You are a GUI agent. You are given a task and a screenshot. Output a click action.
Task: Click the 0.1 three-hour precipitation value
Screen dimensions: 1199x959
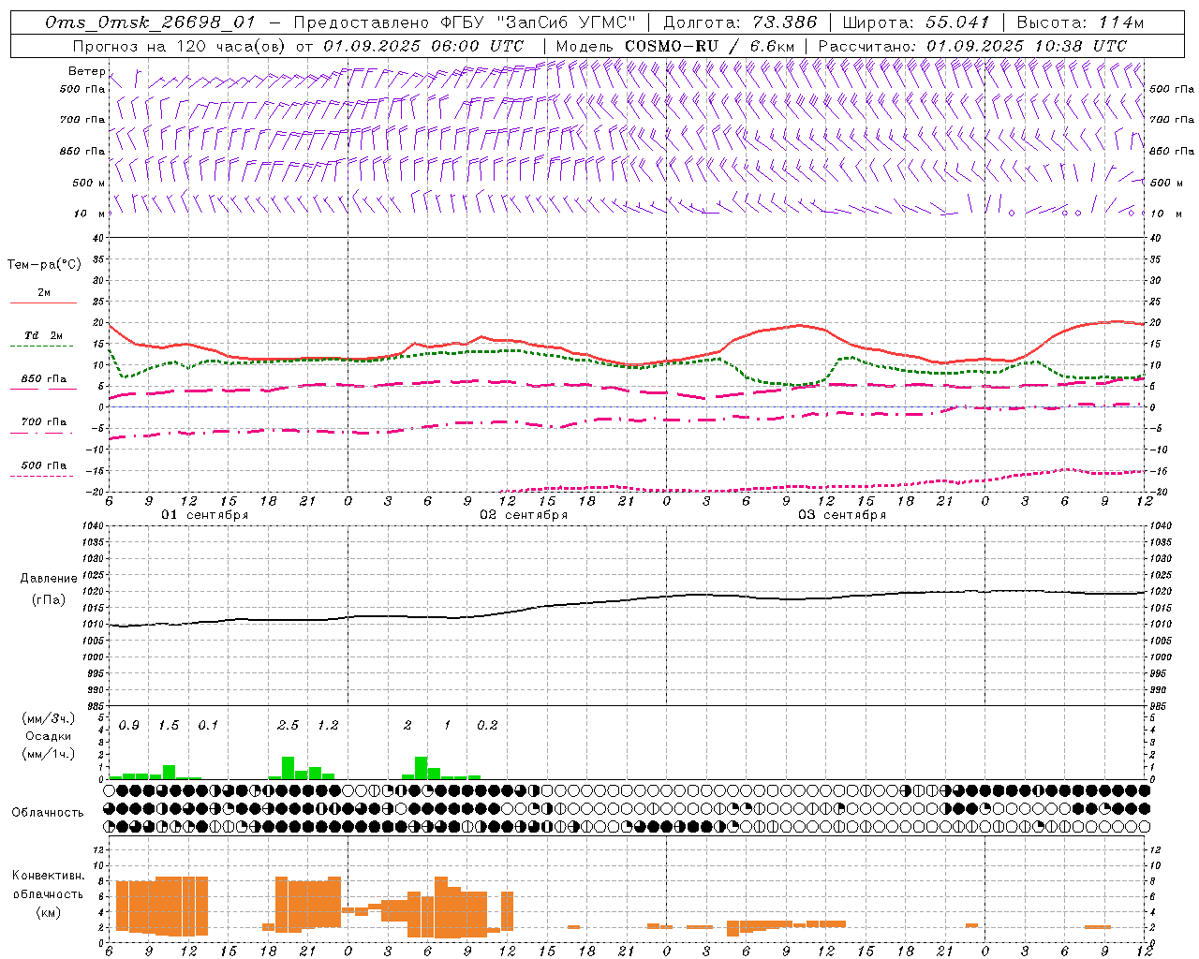(208, 726)
